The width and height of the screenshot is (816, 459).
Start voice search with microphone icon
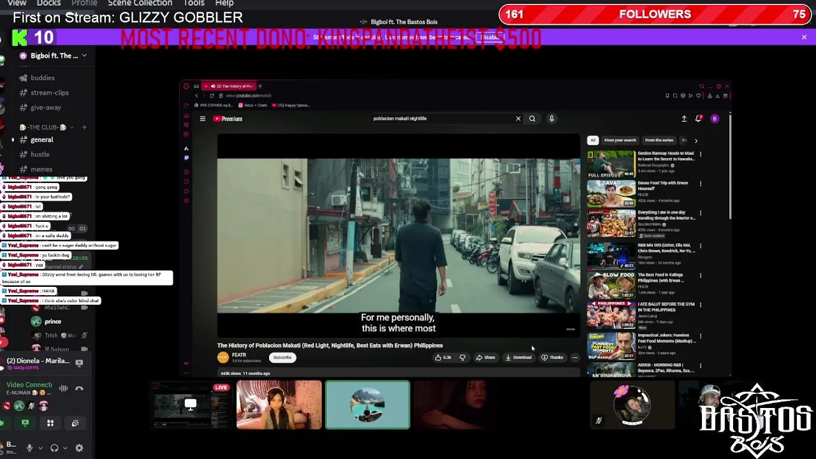tap(552, 119)
